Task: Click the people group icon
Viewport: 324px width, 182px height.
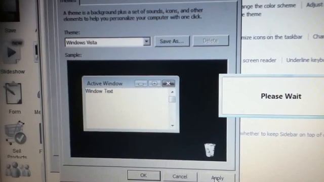Action: [18, 170]
